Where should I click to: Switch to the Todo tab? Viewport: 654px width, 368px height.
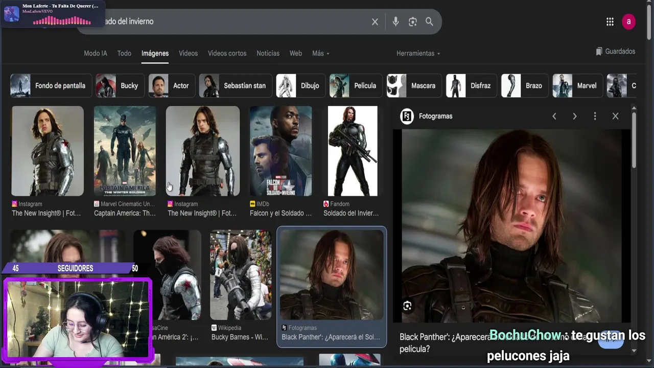[124, 53]
